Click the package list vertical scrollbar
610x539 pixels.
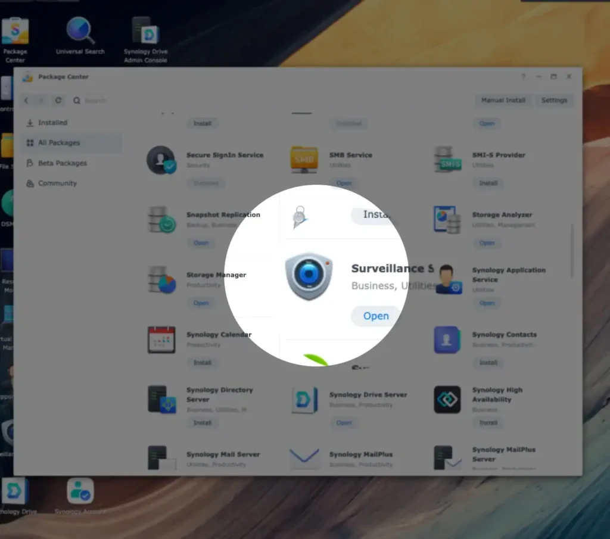(x=572, y=251)
